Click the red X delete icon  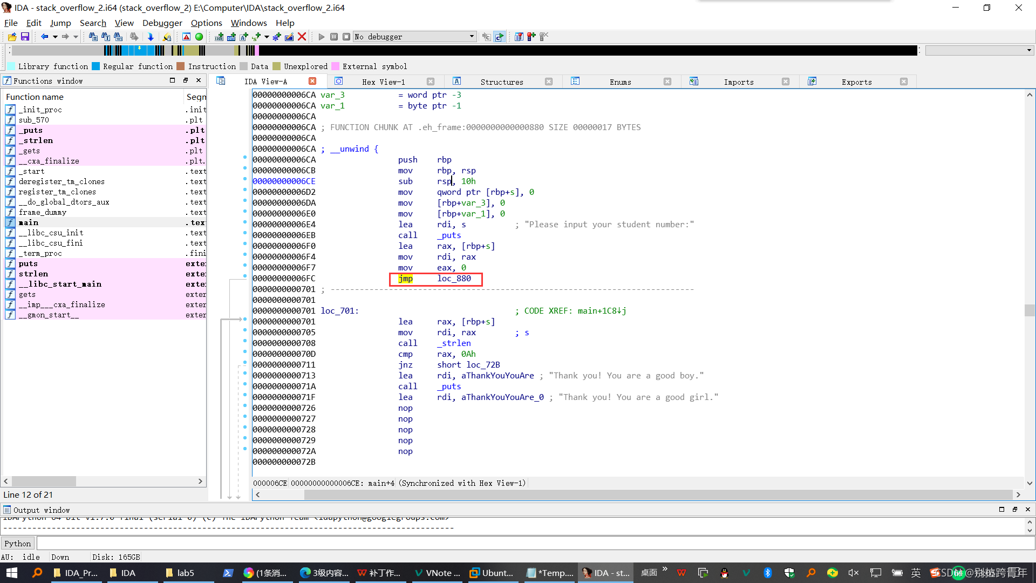(302, 37)
